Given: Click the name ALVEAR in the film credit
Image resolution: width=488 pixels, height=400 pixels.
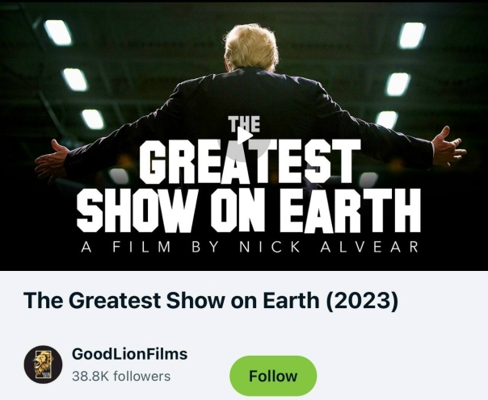Looking at the screenshot, I should click(x=370, y=247).
